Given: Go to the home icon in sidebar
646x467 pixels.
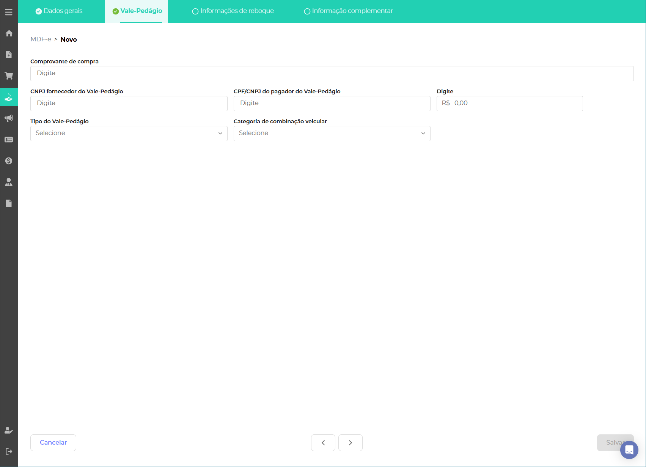Looking at the screenshot, I should coord(9,33).
